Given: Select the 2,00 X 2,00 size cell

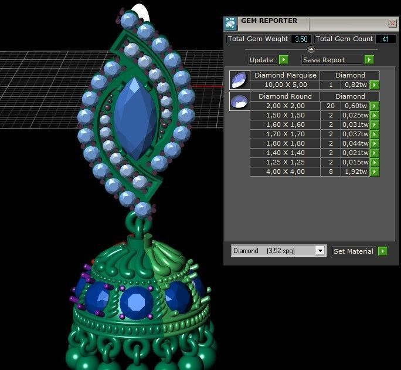Looking at the screenshot, I should [x=285, y=106].
